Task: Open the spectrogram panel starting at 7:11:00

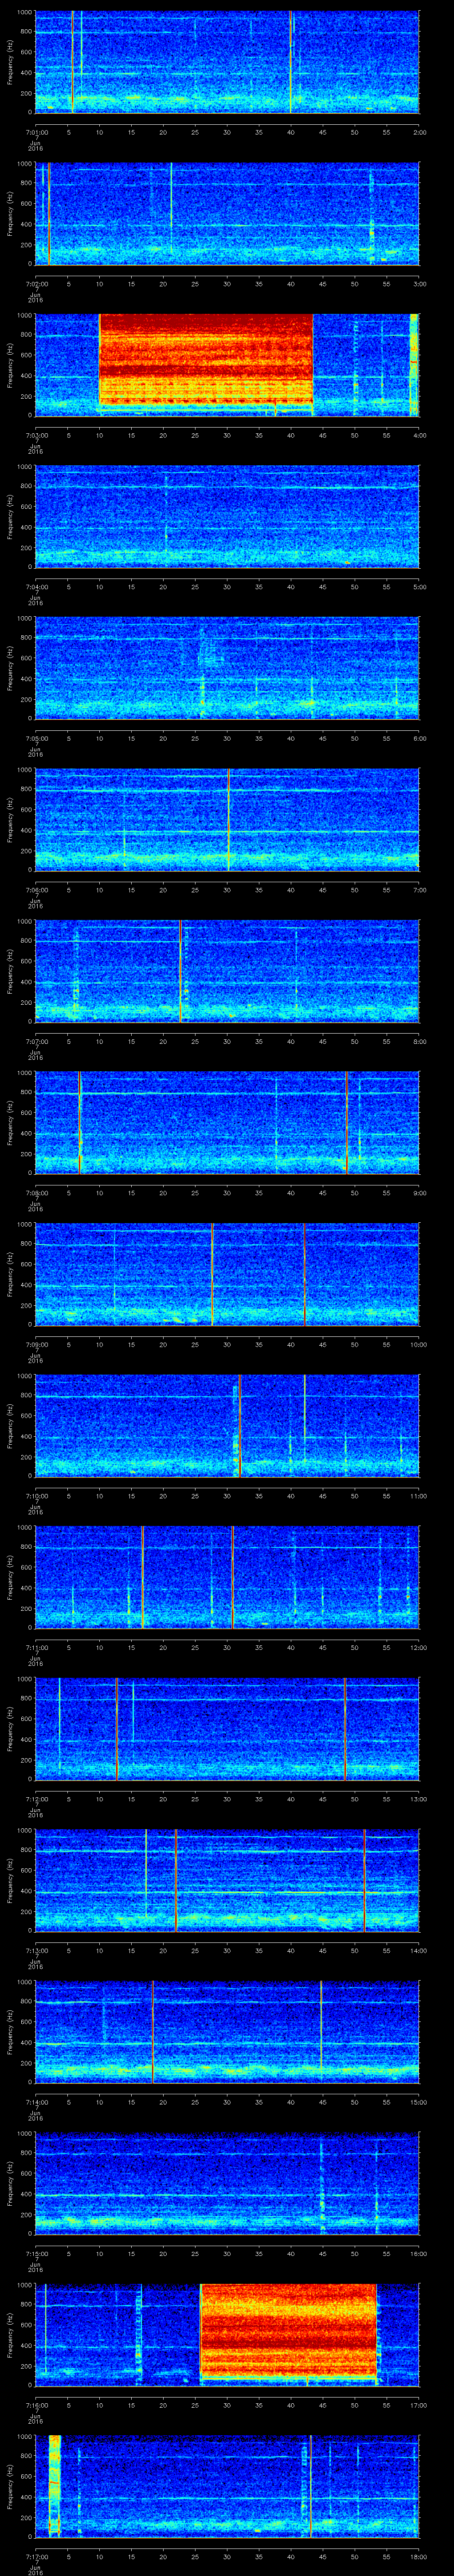Action: (x=227, y=1577)
